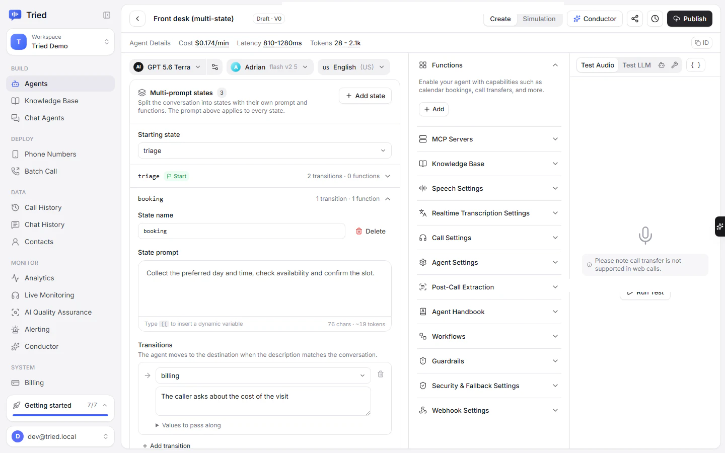725x453 pixels.
Task: Open the share icon next to Conductor
Action: click(x=635, y=19)
